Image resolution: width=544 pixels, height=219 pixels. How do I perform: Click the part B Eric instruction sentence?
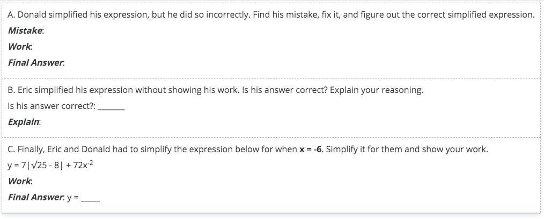coord(216,90)
